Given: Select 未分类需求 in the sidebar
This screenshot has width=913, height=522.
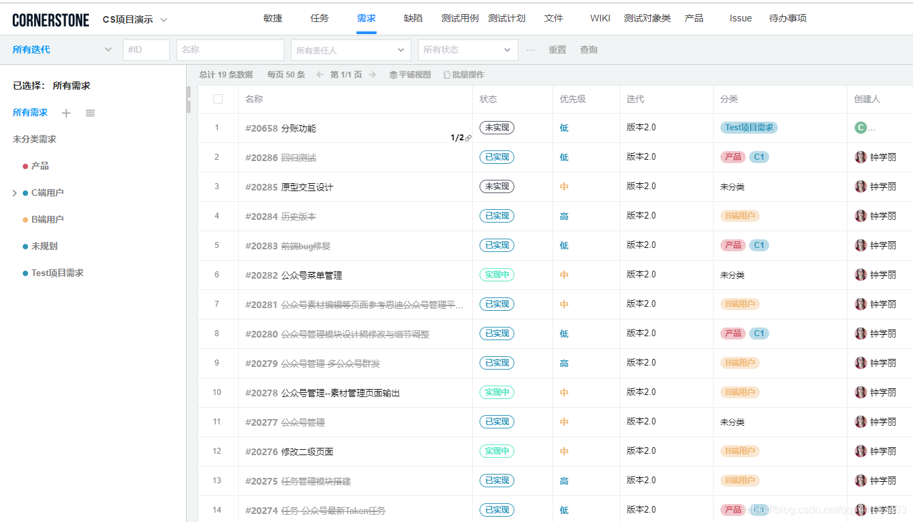Looking at the screenshot, I should pos(35,139).
